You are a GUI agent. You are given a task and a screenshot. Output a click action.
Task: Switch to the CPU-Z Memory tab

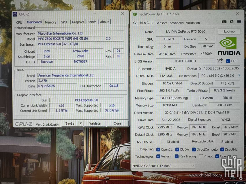50,22
